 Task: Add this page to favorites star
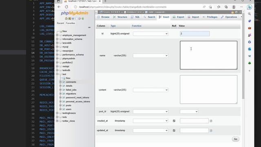(210, 7)
